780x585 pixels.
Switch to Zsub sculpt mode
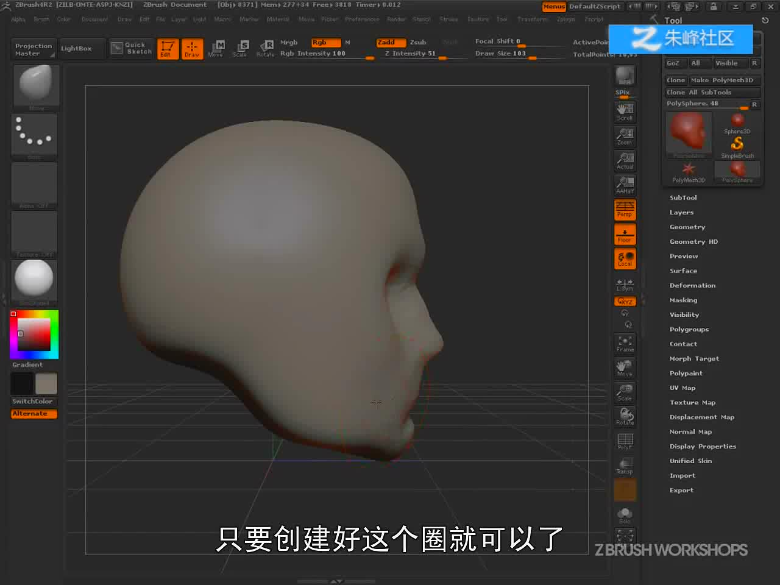(x=418, y=43)
